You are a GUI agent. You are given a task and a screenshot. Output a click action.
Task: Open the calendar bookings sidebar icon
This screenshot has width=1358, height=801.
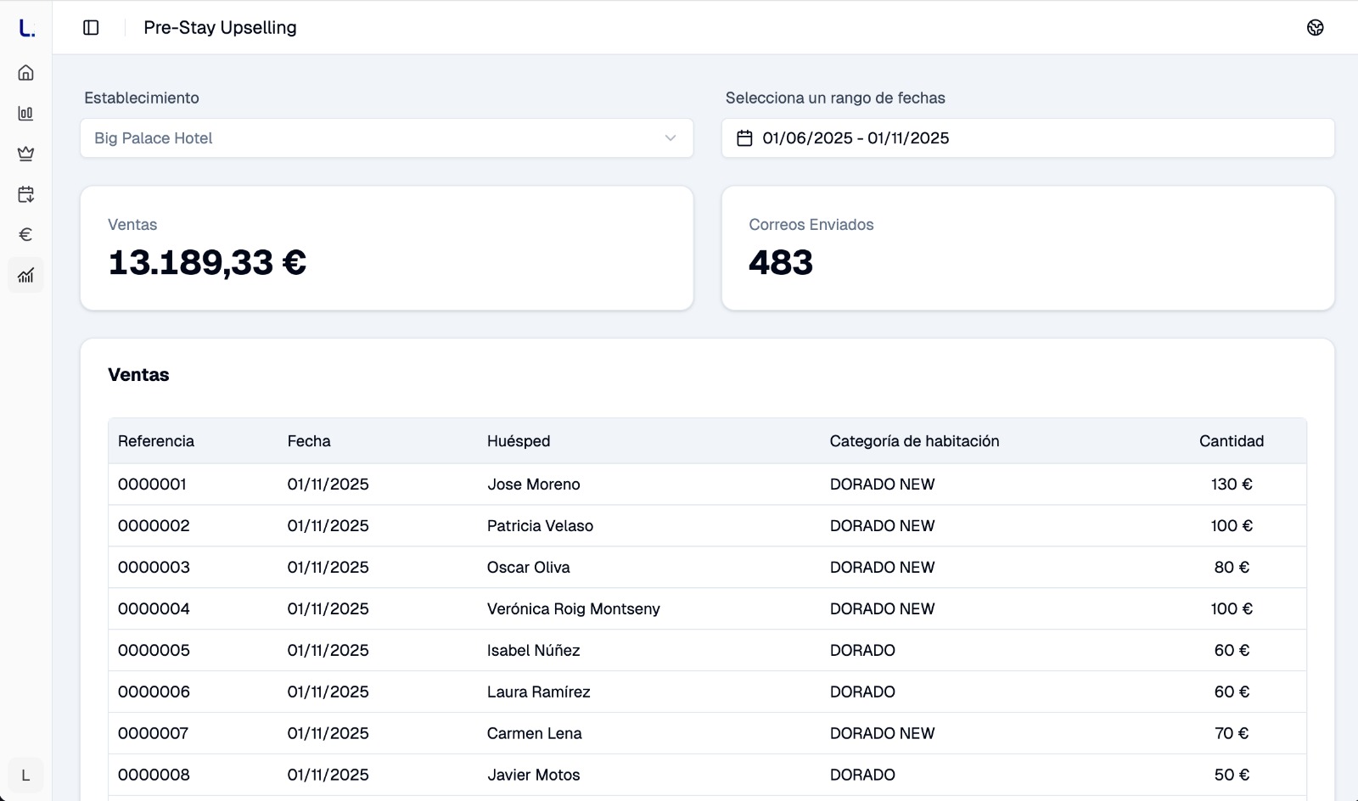(x=26, y=194)
